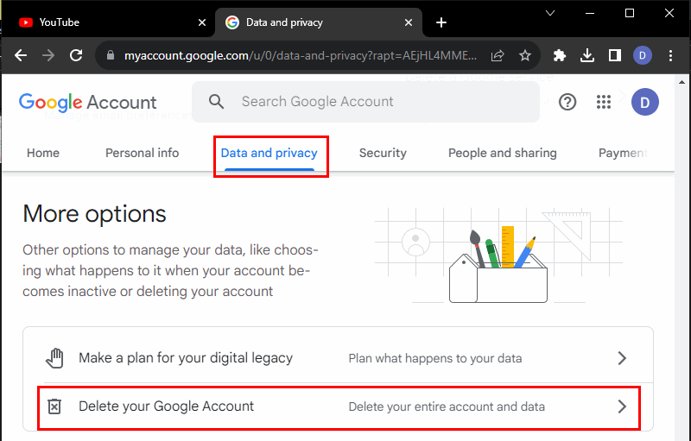Screen dimensions: 691x441
Task: Go back to previous page
Action: 21,55
